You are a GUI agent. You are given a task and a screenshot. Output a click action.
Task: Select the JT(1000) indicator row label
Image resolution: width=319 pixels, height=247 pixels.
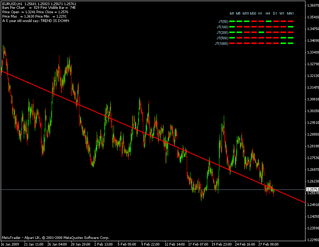[x=222, y=43]
